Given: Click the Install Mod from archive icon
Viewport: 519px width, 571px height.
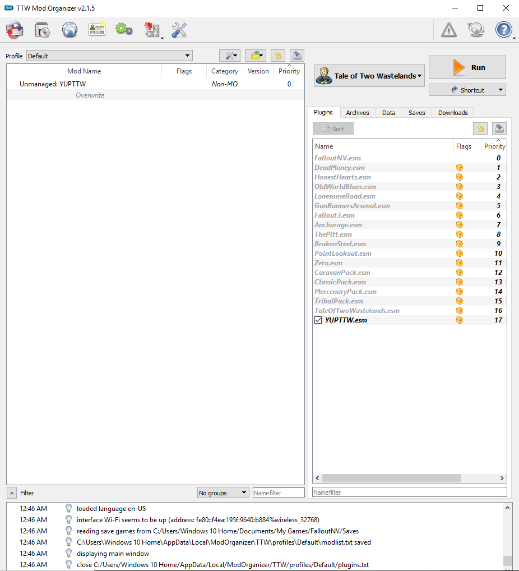Looking at the screenshot, I should point(43,30).
